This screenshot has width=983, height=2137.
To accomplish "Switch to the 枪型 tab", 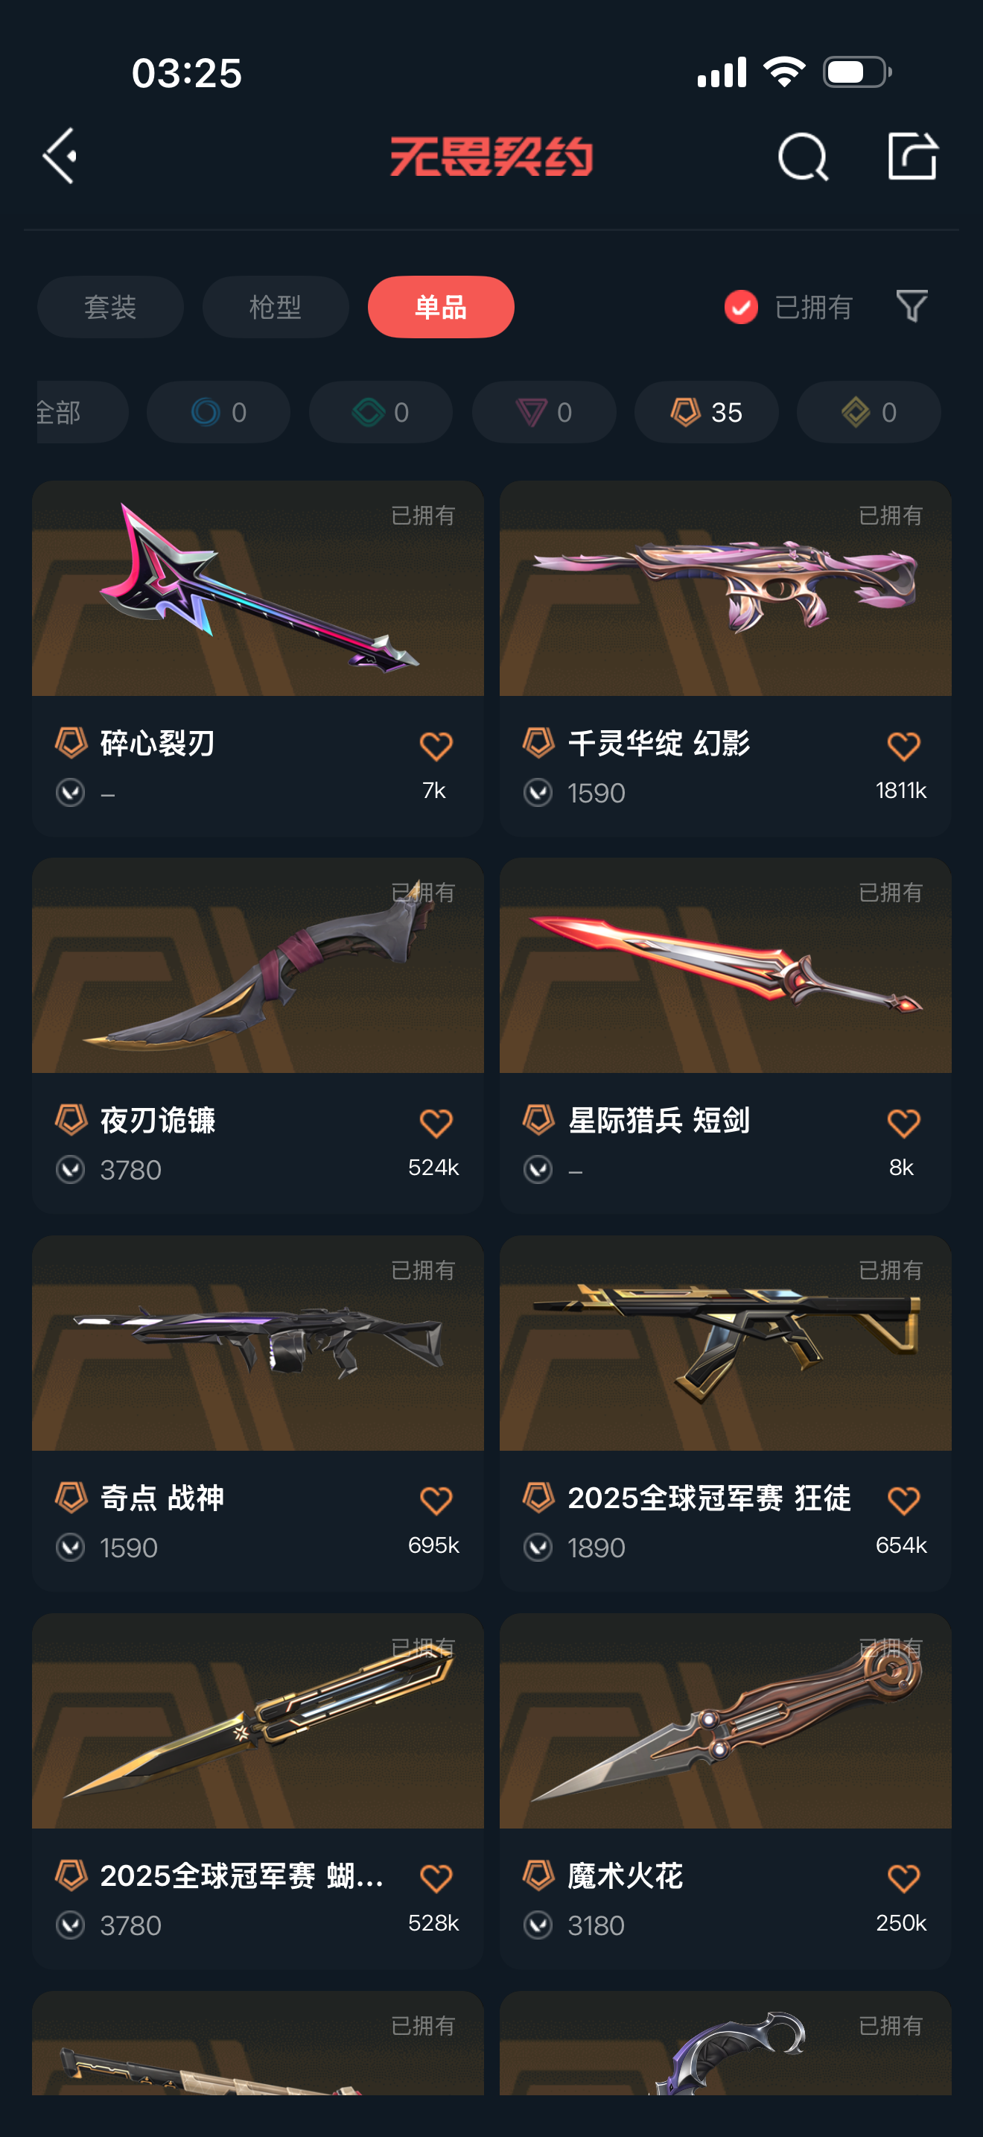I will [x=276, y=307].
